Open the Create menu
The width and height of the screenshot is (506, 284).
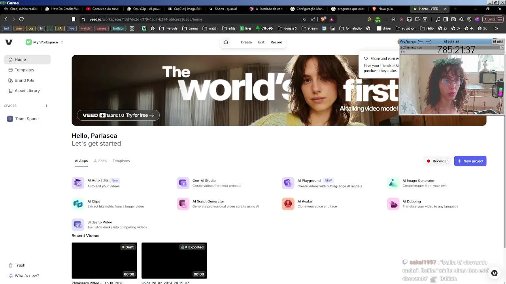tap(246, 42)
